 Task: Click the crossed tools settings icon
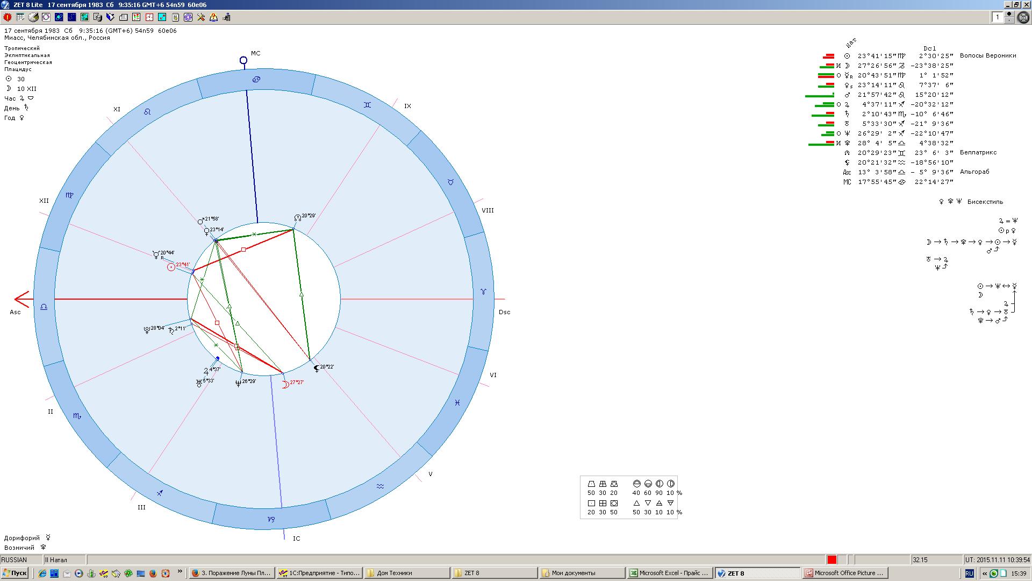click(201, 17)
